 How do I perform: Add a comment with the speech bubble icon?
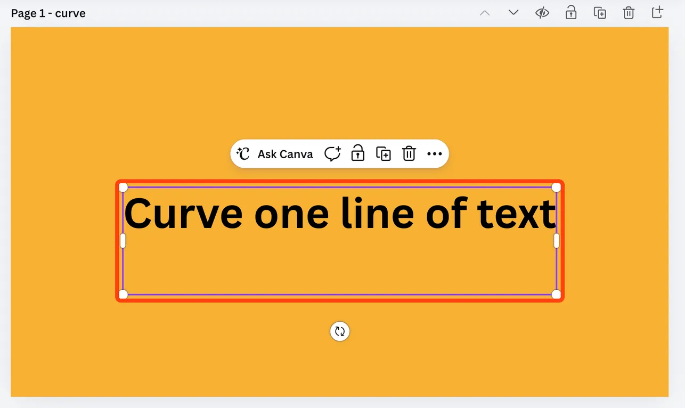(x=332, y=154)
